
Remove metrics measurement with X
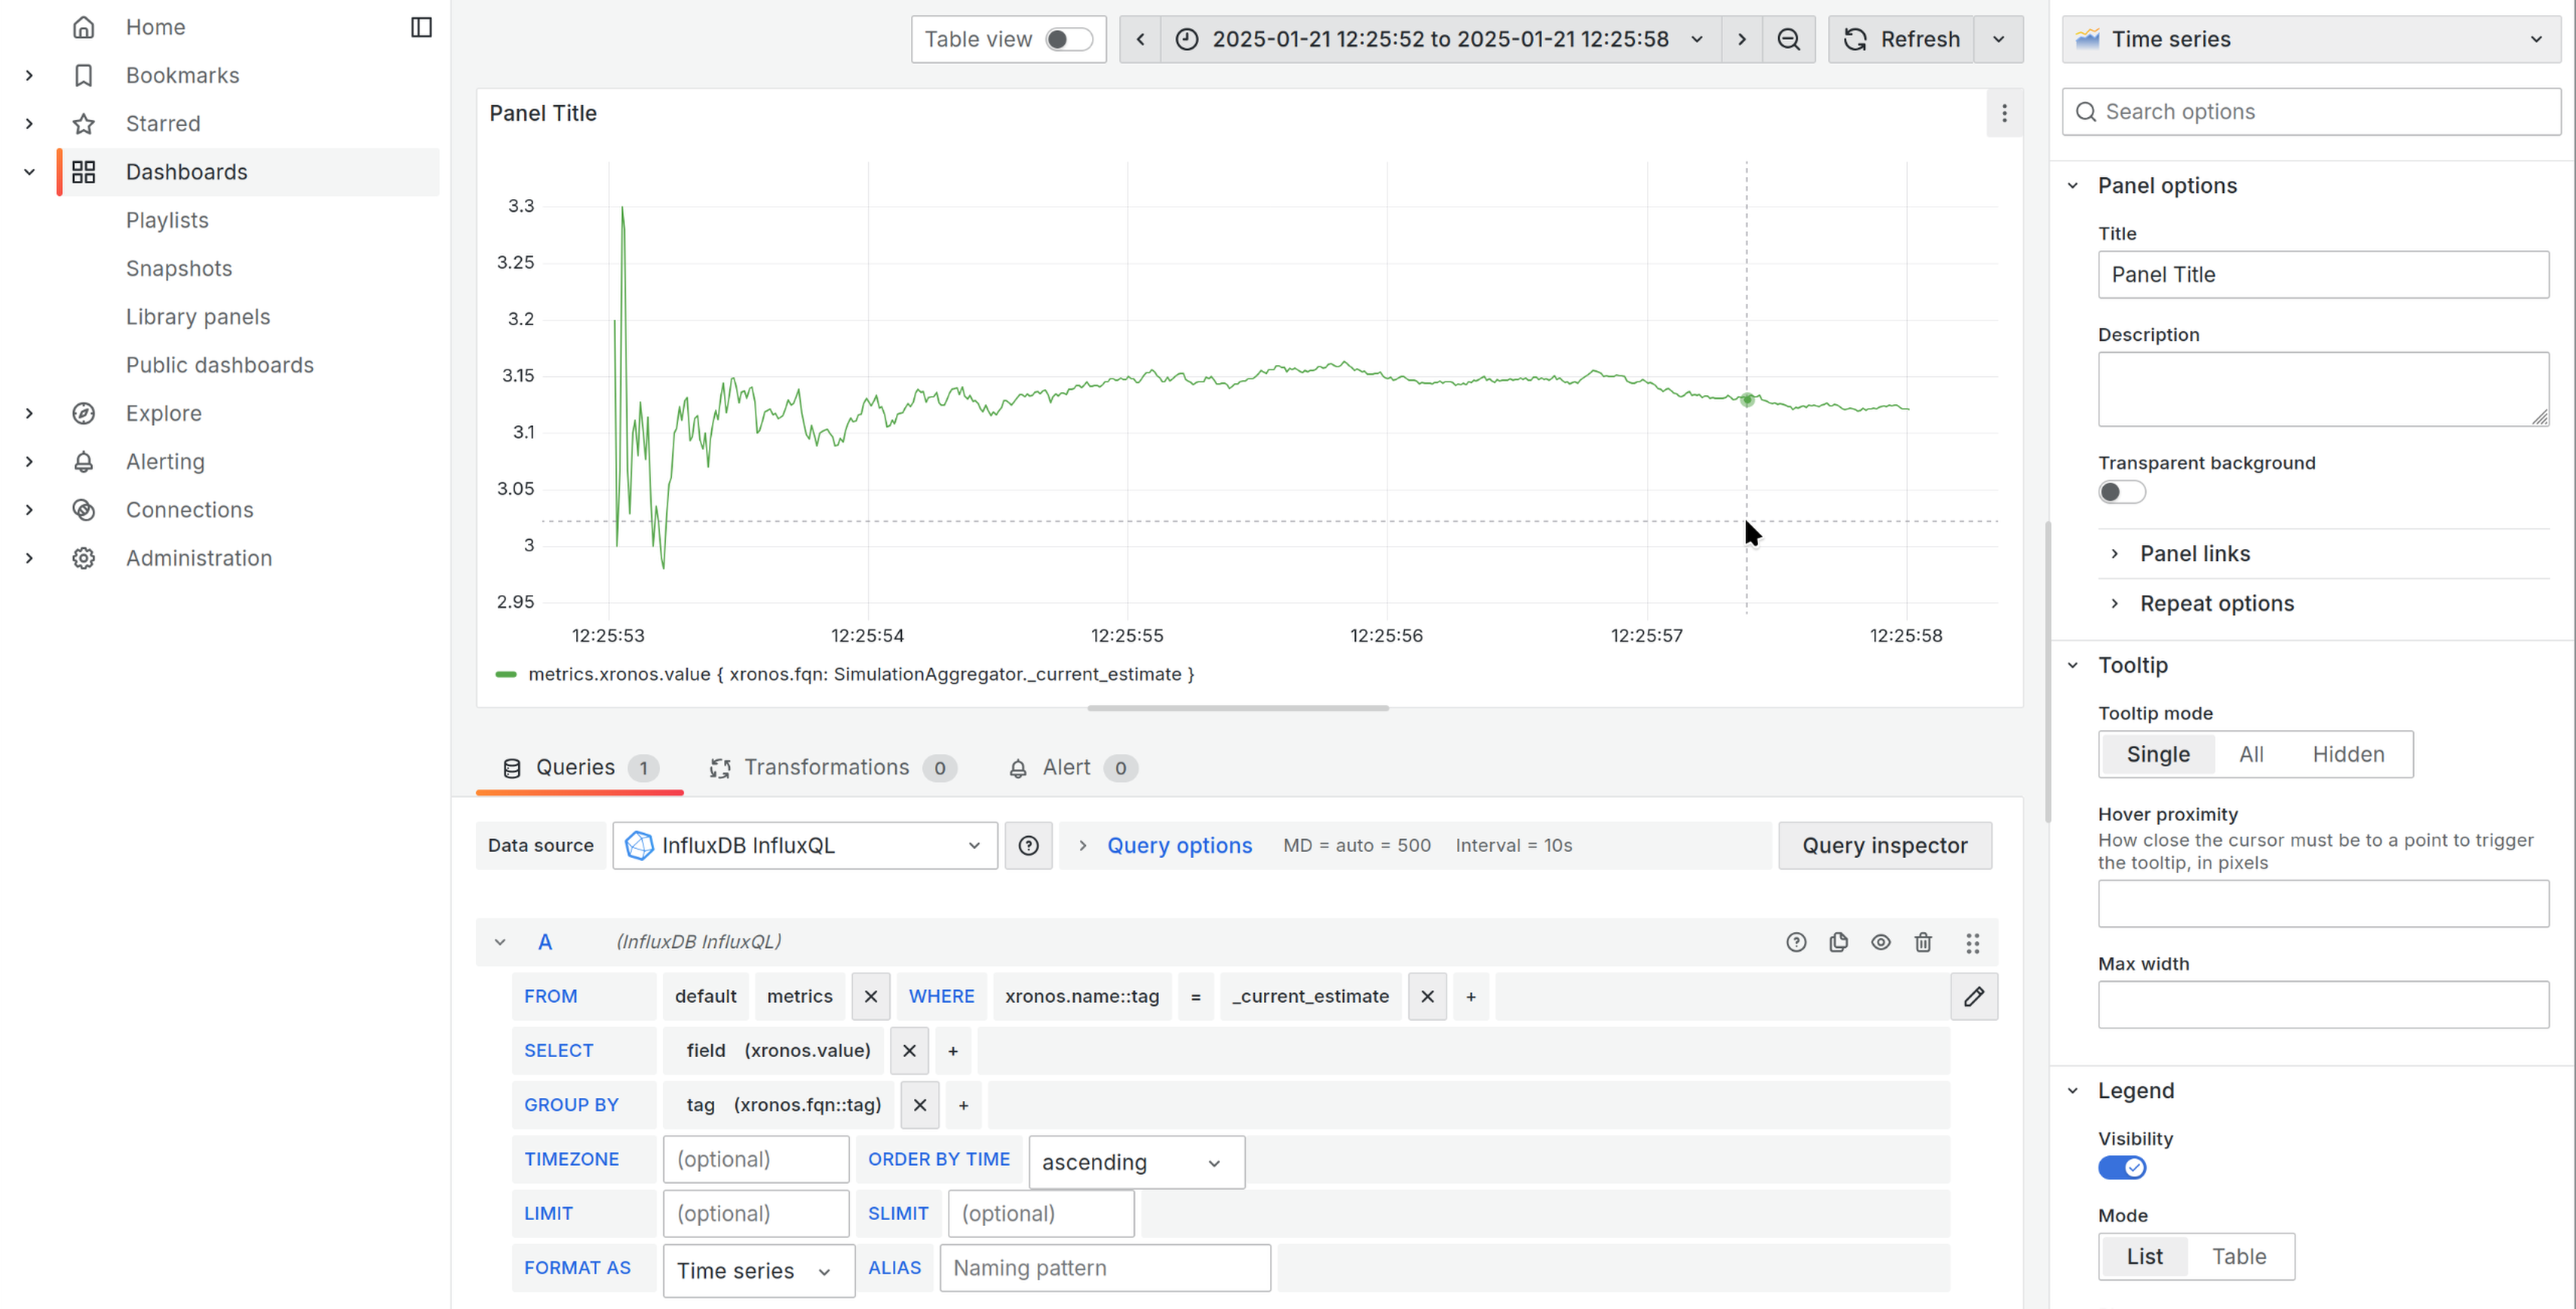pyautogui.click(x=870, y=996)
